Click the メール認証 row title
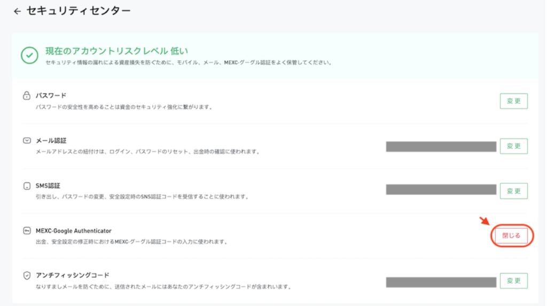The width and height of the screenshot is (547, 306). click(x=51, y=141)
